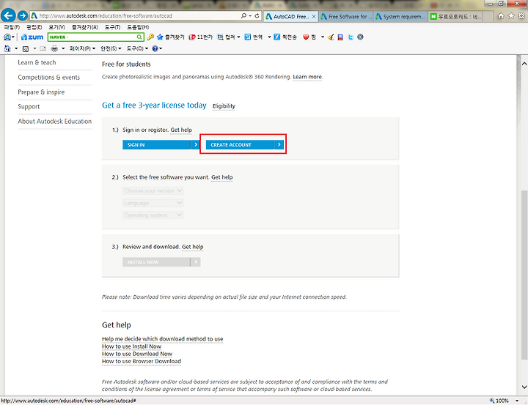Click the translate (번역) toolbar icon

click(248, 37)
